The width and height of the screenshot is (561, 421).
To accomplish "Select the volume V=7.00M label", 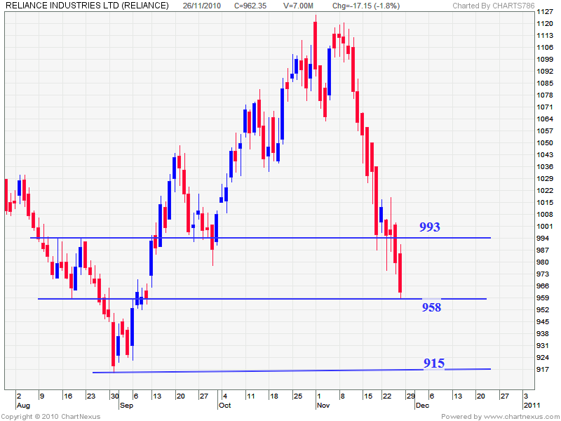I will (299, 6).
